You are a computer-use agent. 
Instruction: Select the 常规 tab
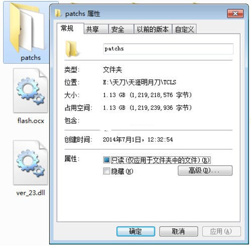(x=70, y=28)
